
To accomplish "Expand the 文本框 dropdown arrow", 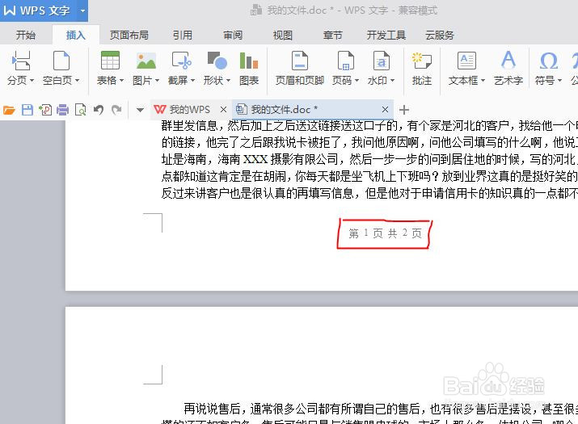I will coord(483,80).
